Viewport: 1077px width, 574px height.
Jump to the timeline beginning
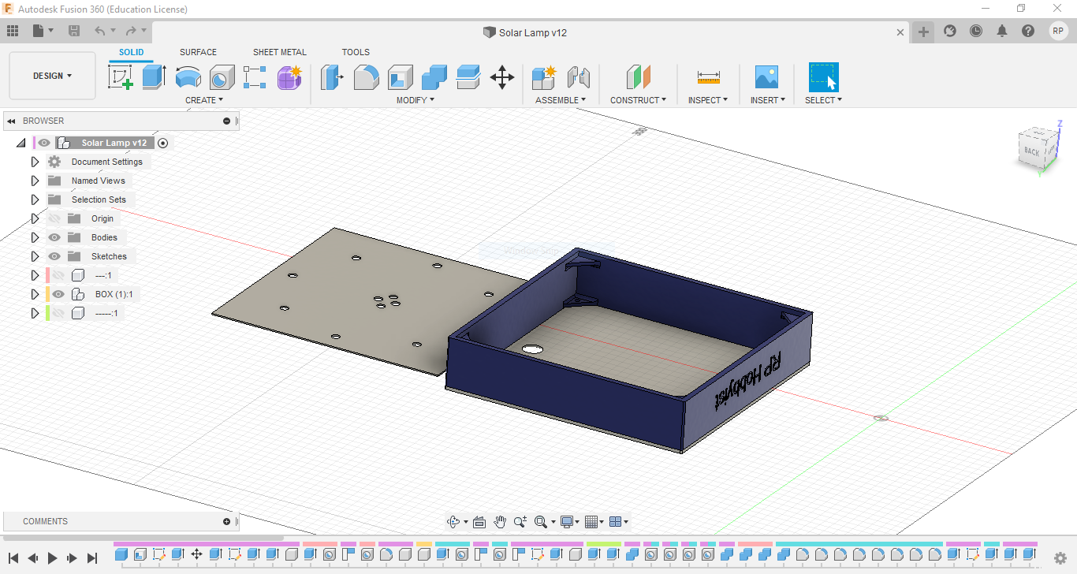tap(13, 558)
